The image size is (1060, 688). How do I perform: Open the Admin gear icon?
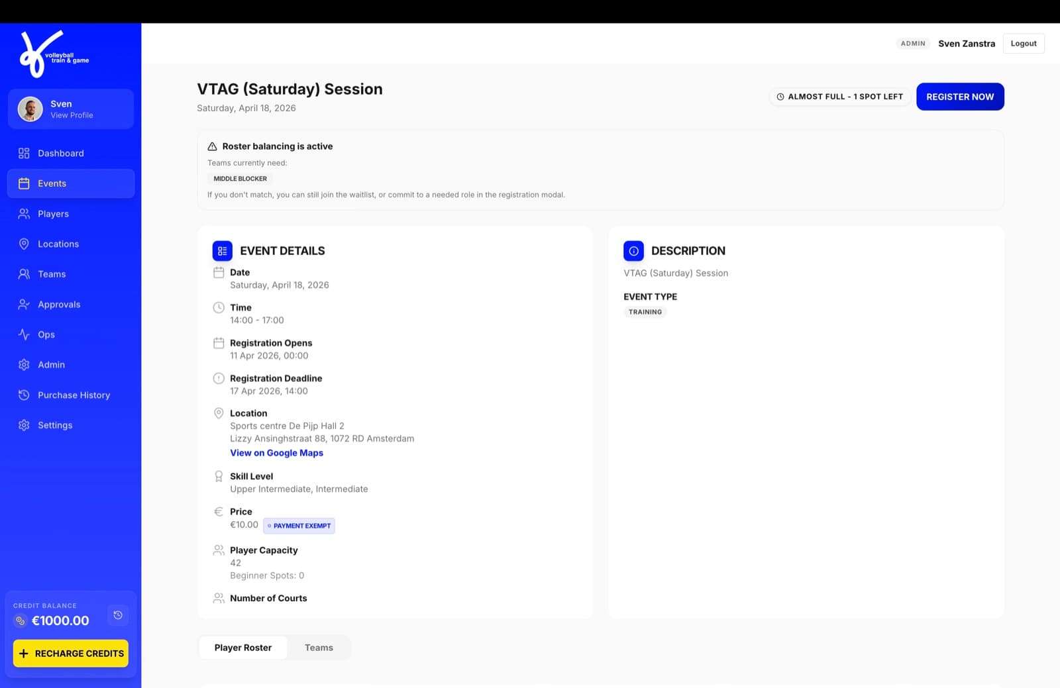24,365
